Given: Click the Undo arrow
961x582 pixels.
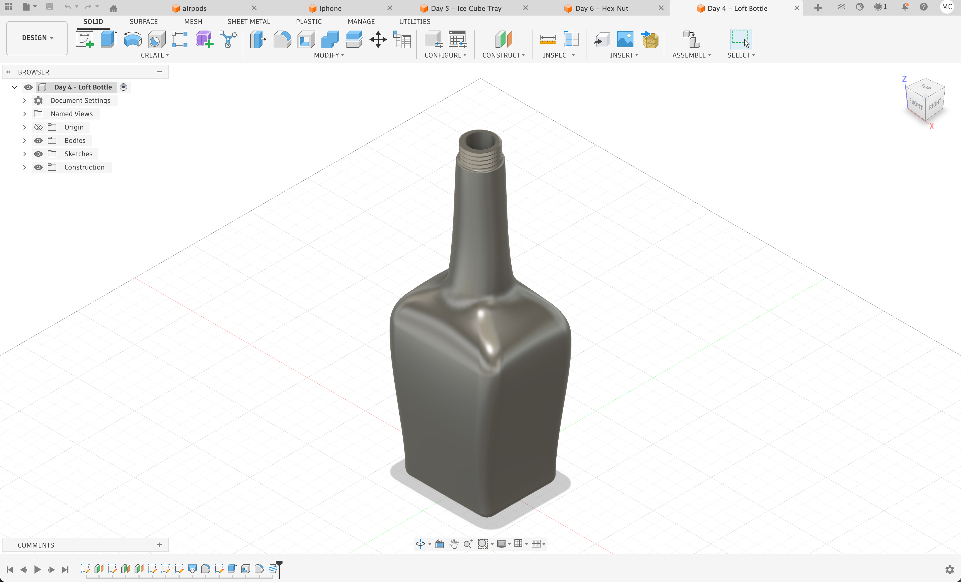Looking at the screenshot, I should [x=68, y=7].
